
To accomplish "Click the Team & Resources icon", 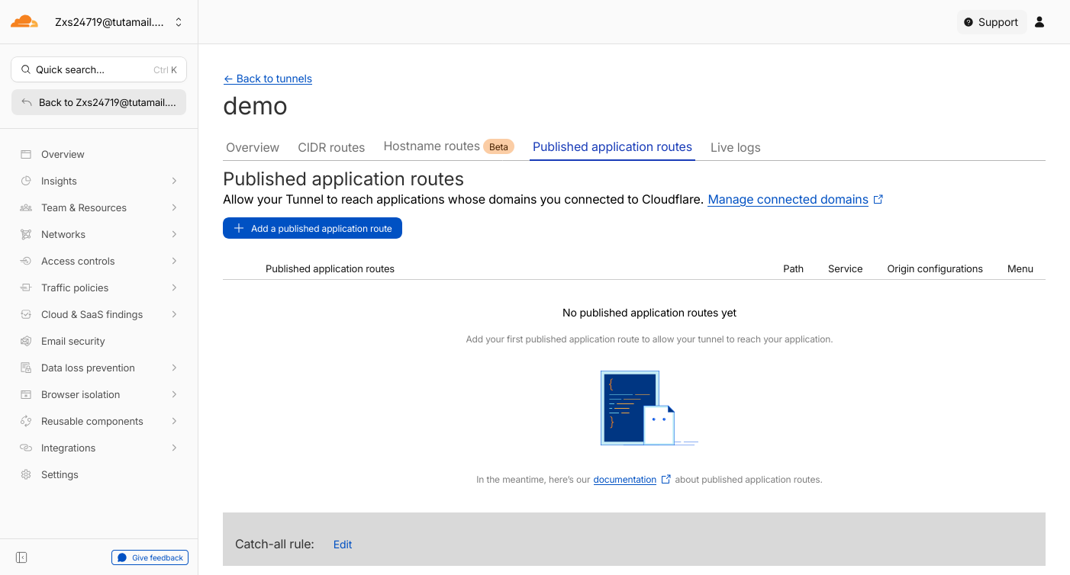I will (x=26, y=207).
